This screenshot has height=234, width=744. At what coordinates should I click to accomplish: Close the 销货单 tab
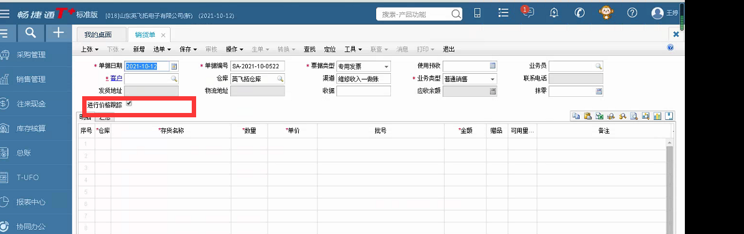pos(162,35)
